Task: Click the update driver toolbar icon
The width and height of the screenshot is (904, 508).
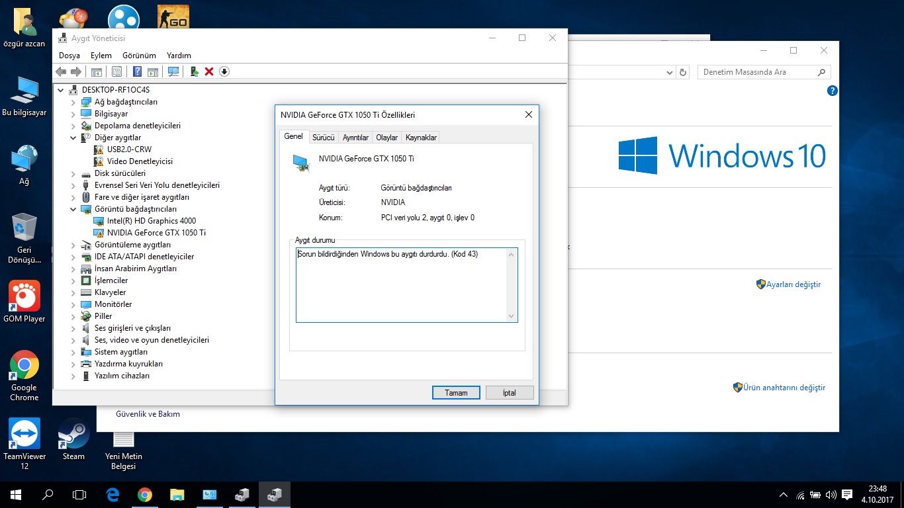Action: tap(195, 71)
